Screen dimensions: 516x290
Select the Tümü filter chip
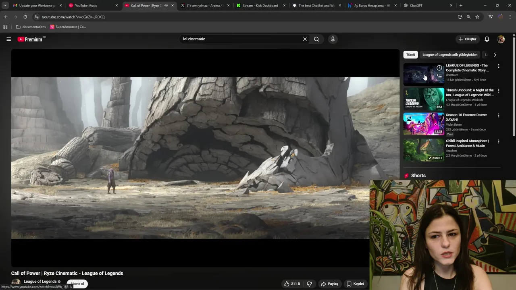pyautogui.click(x=410, y=55)
